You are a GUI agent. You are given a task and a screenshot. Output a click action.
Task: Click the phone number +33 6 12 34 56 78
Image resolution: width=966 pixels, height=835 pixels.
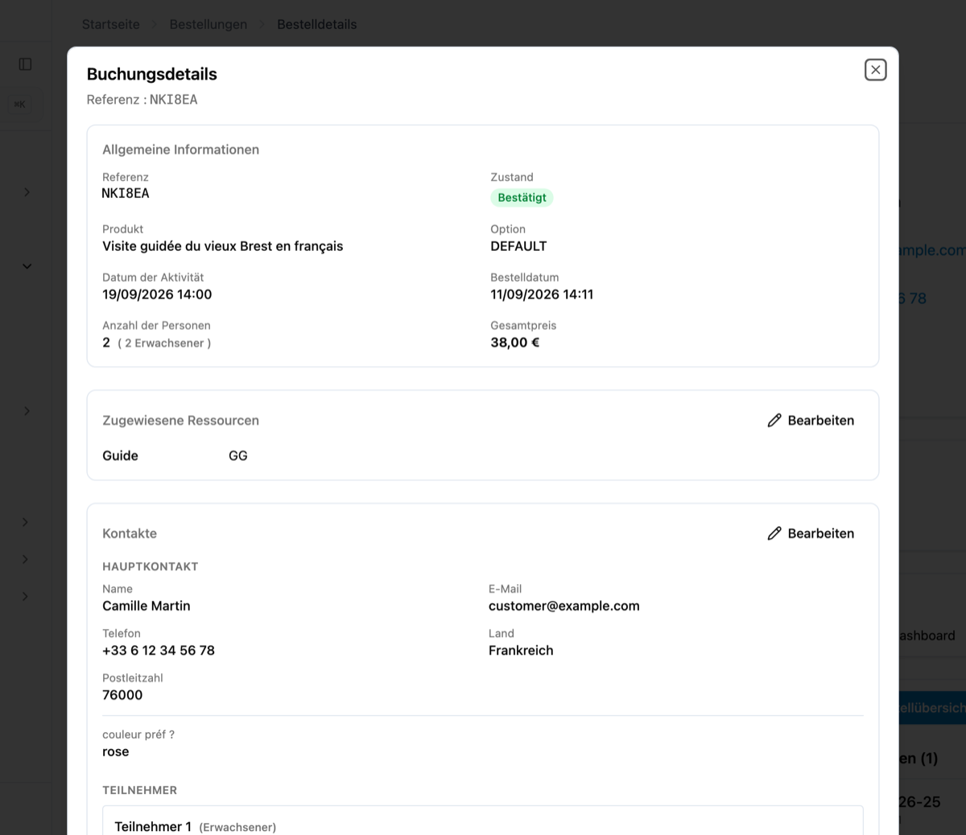click(159, 651)
